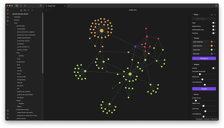
Task: Click the New group button
Action: 204,58
